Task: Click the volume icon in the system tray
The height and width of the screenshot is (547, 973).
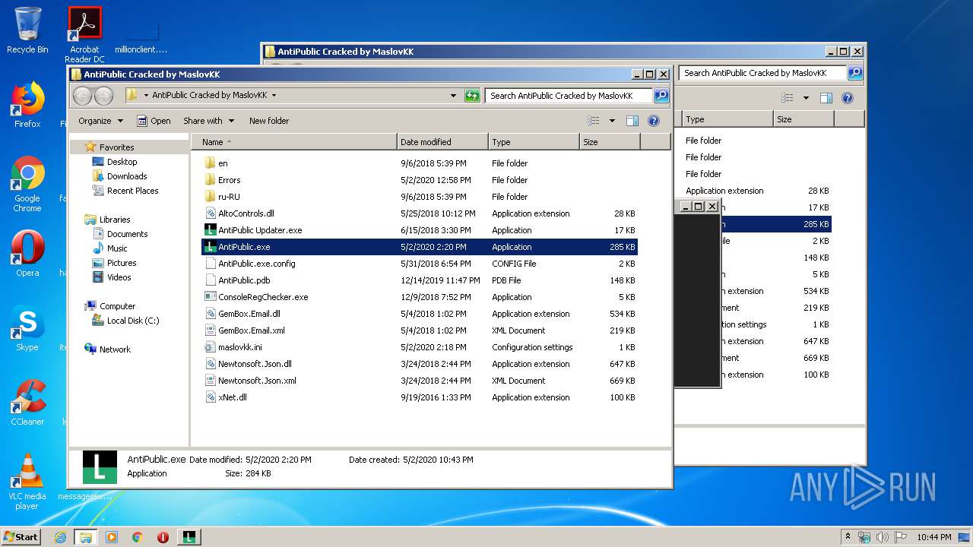Action: 882,537
